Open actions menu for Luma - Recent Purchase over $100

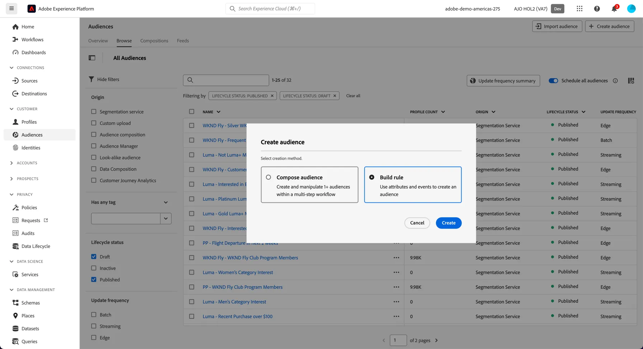click(396, 316)
